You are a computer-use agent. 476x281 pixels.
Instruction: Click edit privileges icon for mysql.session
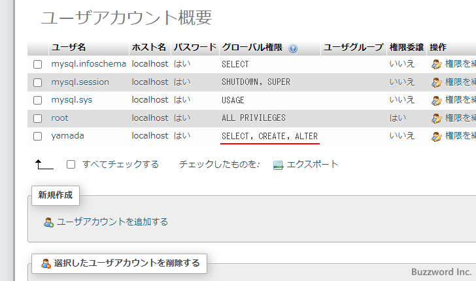coord(437,82)
